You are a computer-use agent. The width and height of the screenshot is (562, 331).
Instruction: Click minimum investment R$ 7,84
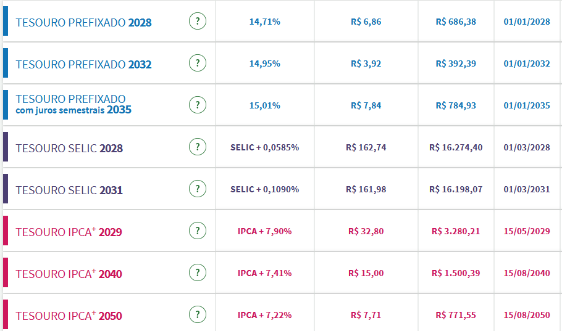[366, 105]
